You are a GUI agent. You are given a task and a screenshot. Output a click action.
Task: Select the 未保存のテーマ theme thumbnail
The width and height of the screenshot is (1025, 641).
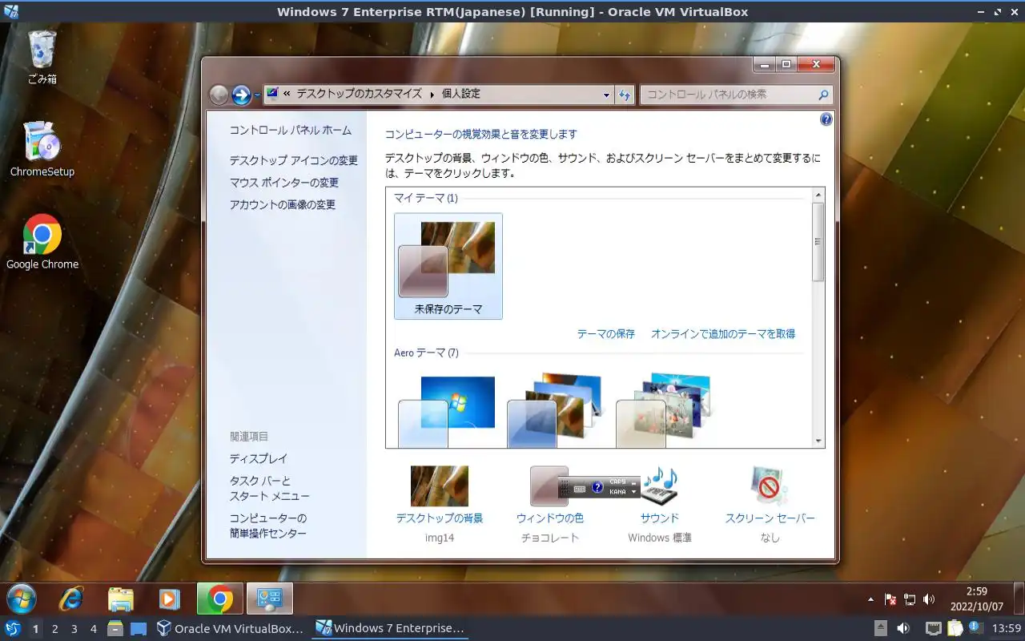pos(448,266)
